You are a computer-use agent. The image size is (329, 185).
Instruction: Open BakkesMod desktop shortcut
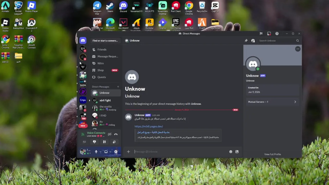[19, 24]
